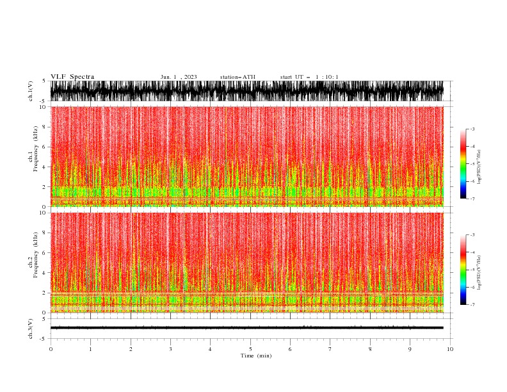507x392 pixels.
Task: Click the "station=ATH" label
Action: pyautogui.click(x=237, y=77)
